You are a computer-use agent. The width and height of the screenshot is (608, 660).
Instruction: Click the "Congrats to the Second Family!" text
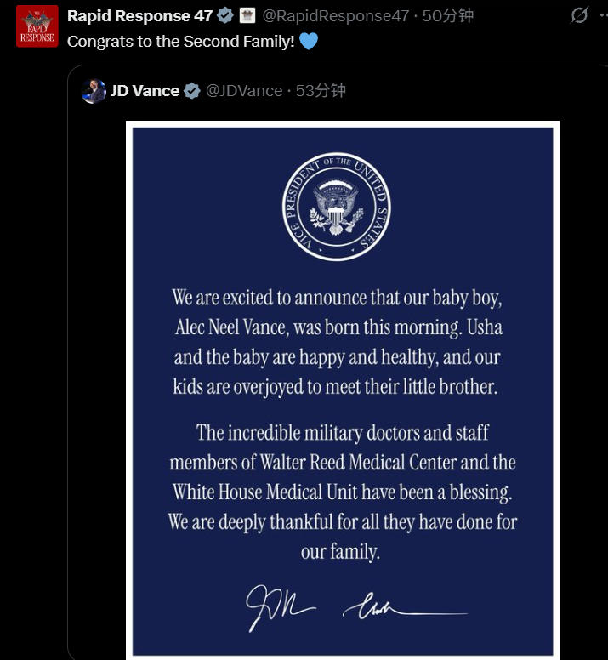pyautogui.click(x=181, y=41)
